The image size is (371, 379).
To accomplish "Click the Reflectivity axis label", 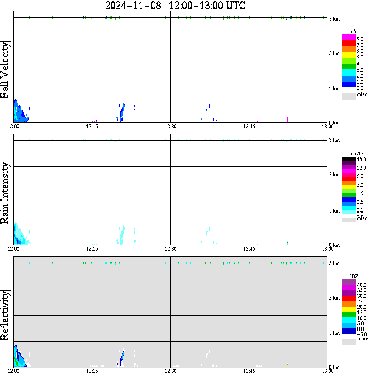I will [x=5, y=315].
